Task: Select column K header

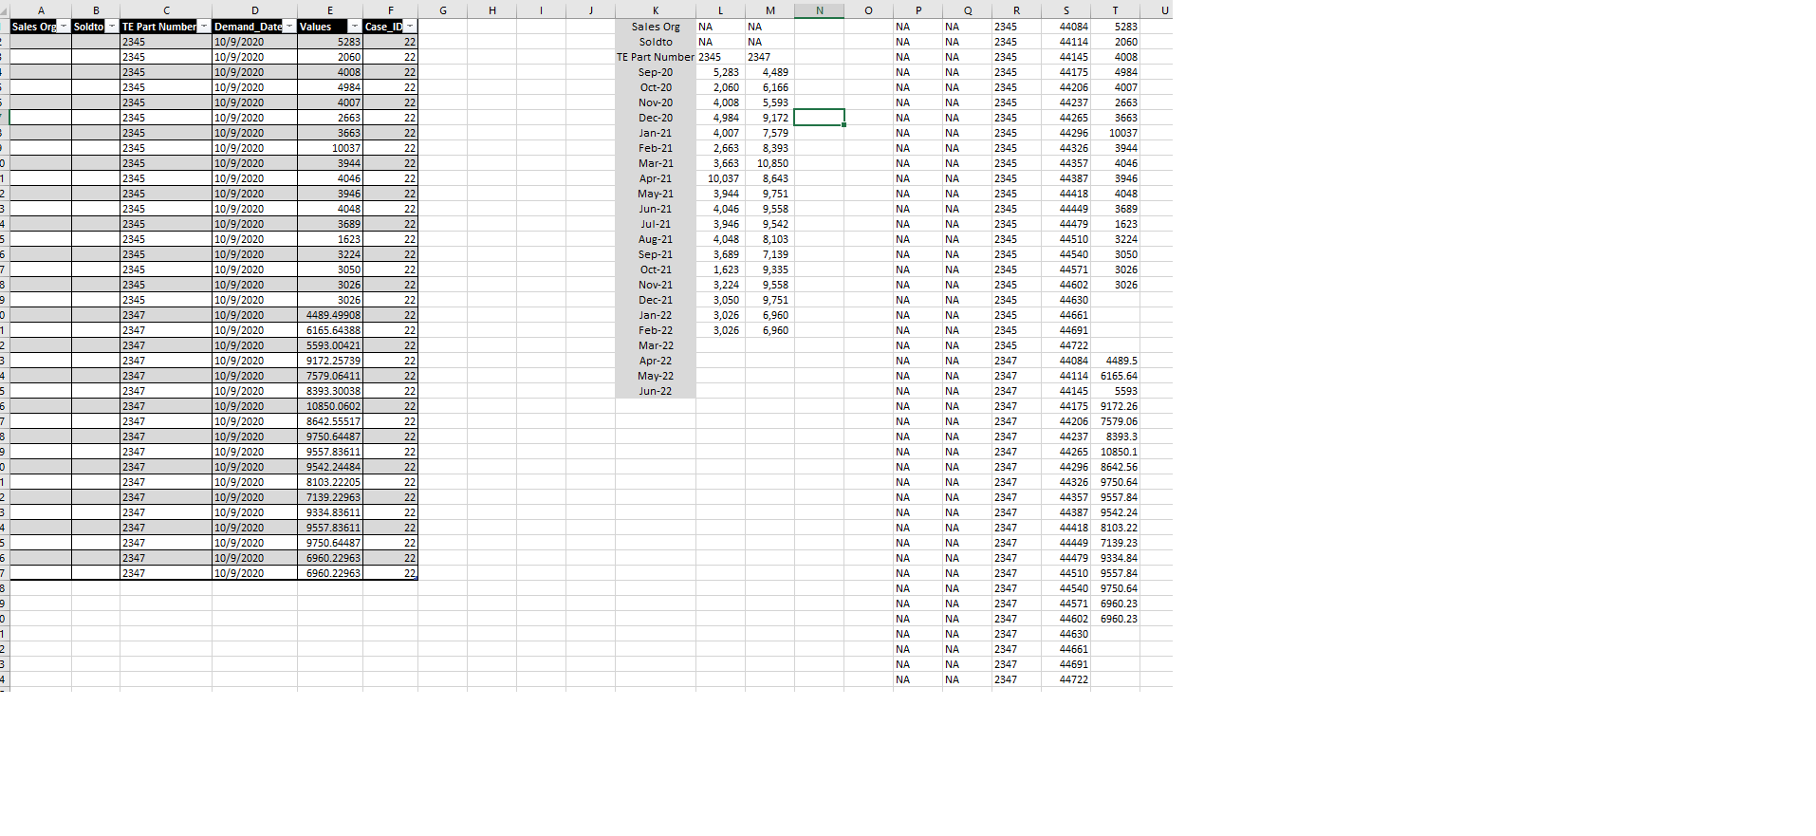Action: point(656,10)
